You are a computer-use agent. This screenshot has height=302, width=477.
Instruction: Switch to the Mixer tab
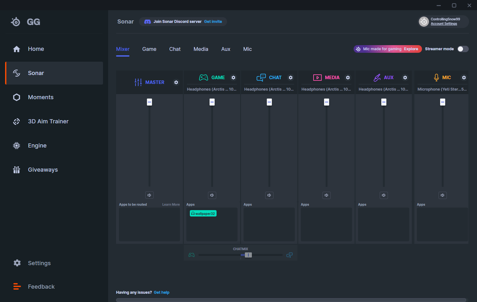point(123,49)
